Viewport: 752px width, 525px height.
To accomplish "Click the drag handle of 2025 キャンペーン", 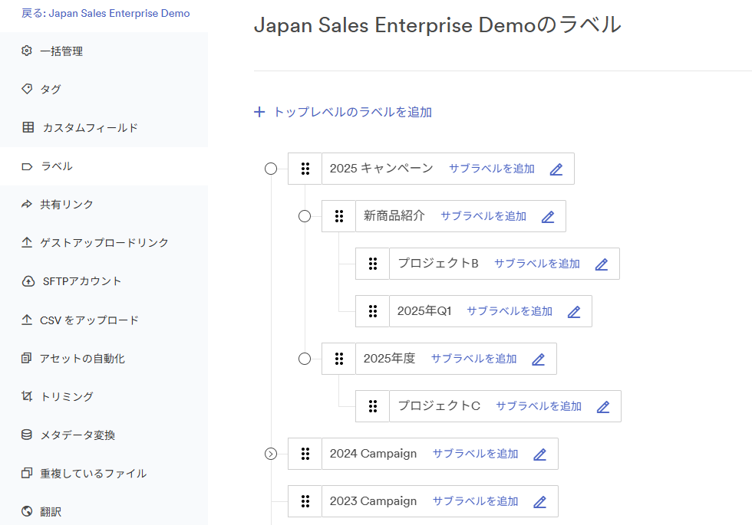I will click(x=305, y=169).
